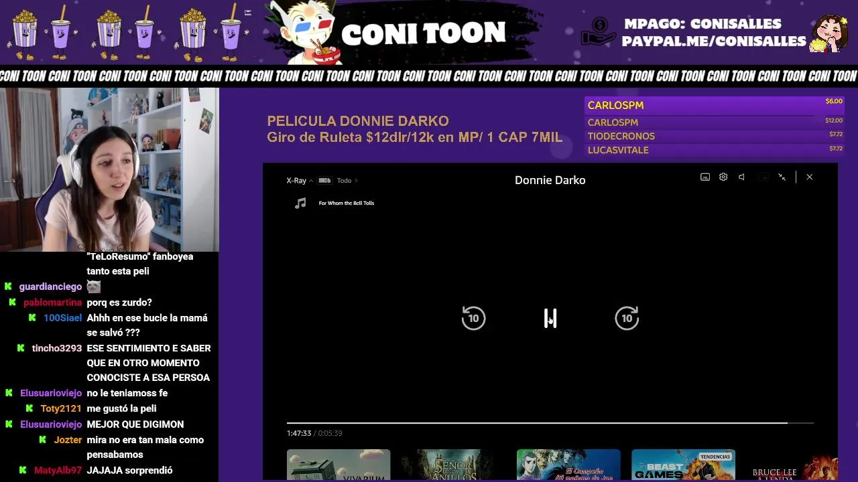Click the cat emote after guardianciego
The width and height of the screenshot is (858, 482).
click(94, 287)
